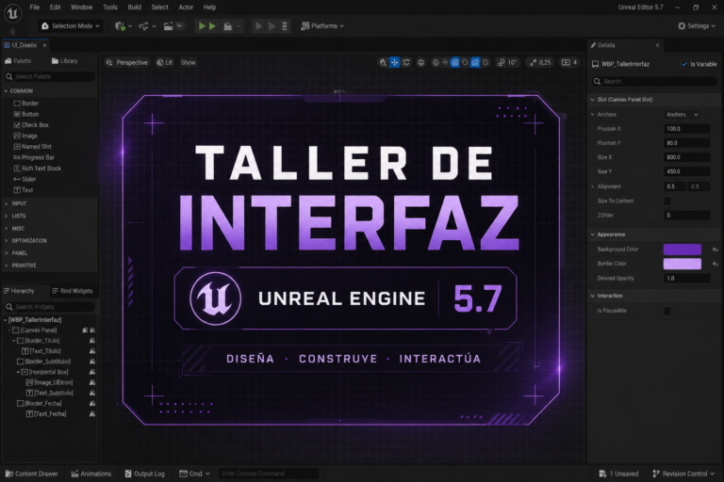Toggle the rotation snap circle icon
The width and height of the screenshot is (724, 482).
[465, 62]
